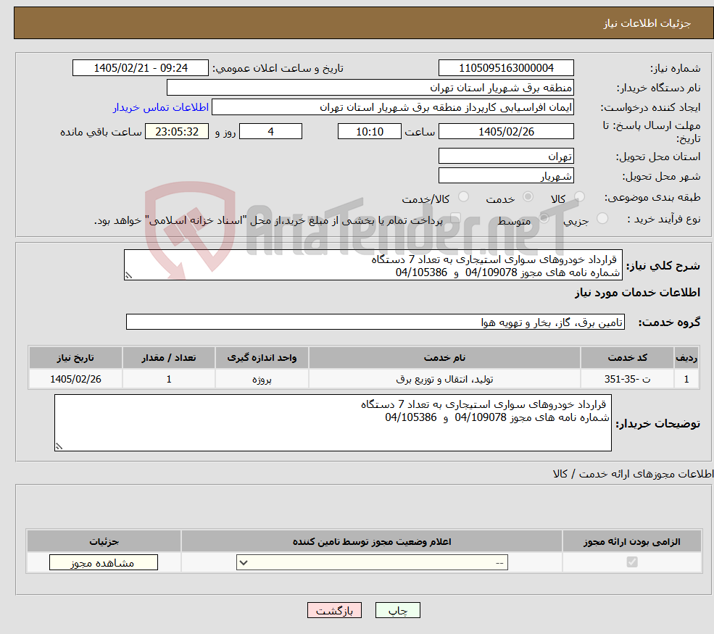The height and width of the screenshot is (634, 714).
Task: Click service code cell ت -35-351
Action: coord(627,379)
